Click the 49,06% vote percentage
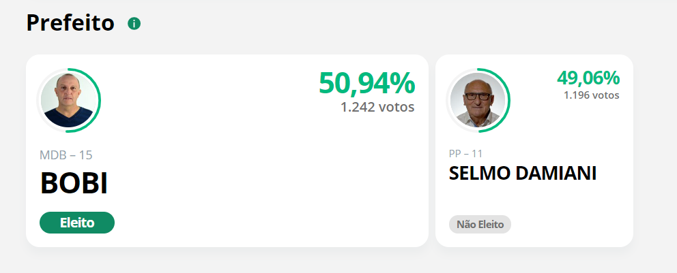Viewport: 677px width, 273px height. point(588,78)
